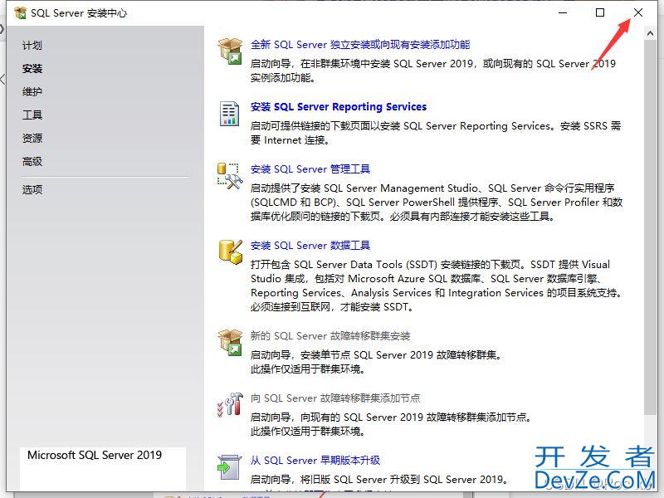Image resolution: width=664 pixels, height=498 pixels.
Task: Click text 要 Internet 连接
Action: pos(290,140)
